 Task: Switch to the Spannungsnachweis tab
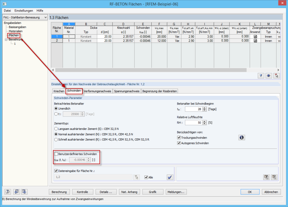point(127,91)
